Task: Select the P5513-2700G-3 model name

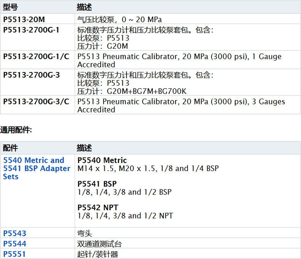Action: [31, 75]
